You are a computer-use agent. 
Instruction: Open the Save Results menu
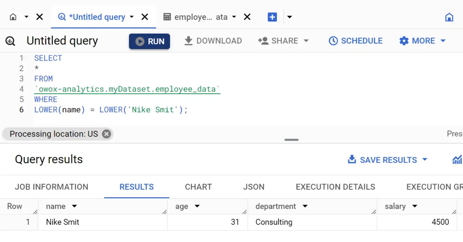point(388,160)
